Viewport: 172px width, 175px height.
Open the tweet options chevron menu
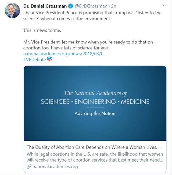pos(164,6)
